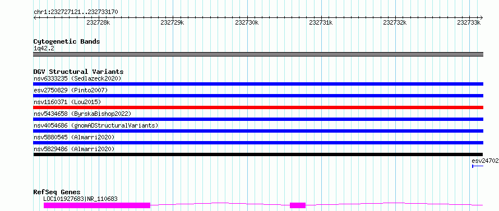This screenshot has height=211, width=499.
Task: Click the esv24702 variant label
Action: pyautogui.click(x=486, y=161)
